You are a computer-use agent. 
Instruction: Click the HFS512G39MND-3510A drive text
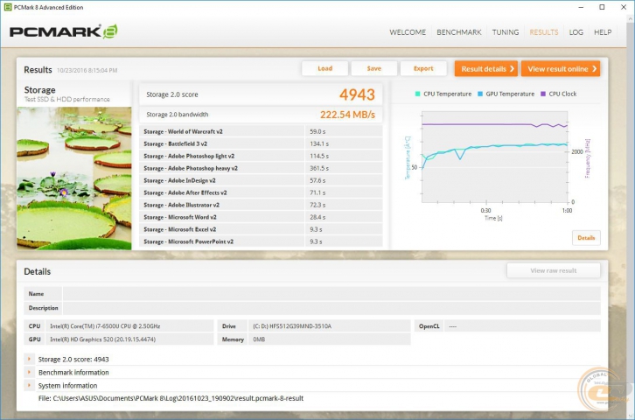click(x=292, y=326)
